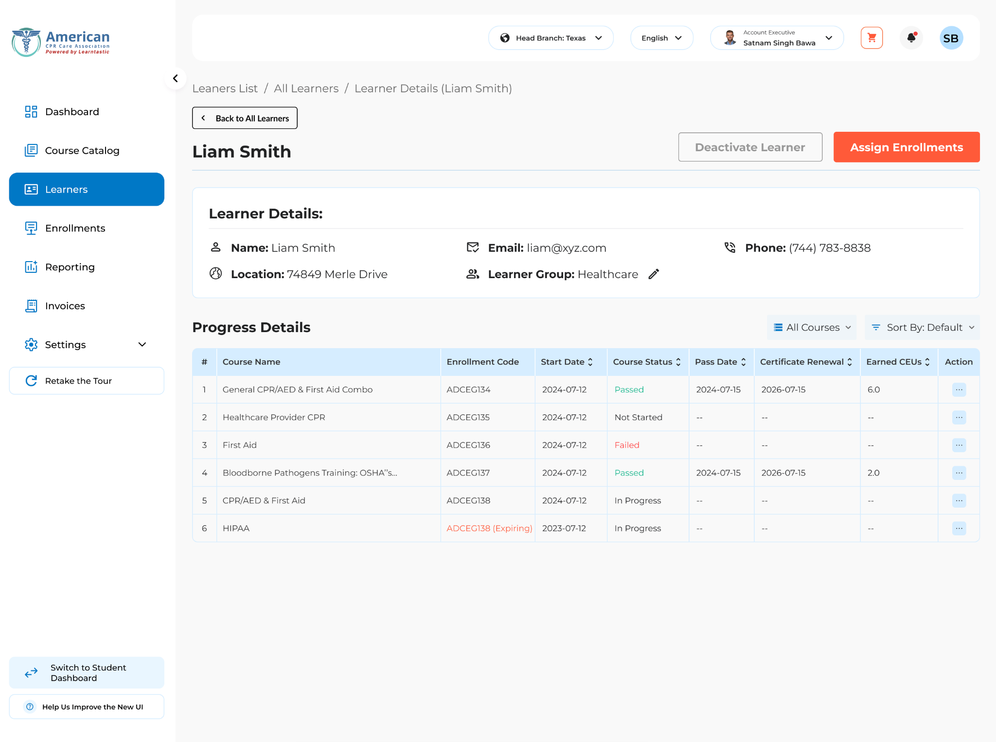
Task: Open Course Catalog in sidebar
Action: click(x=87, y=151)
